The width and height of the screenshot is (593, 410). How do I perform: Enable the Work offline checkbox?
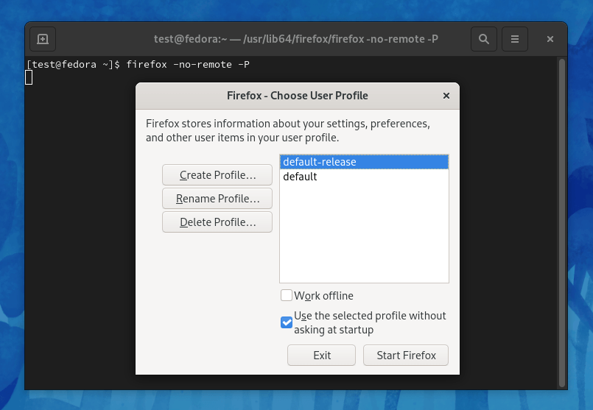pos(287,295)
